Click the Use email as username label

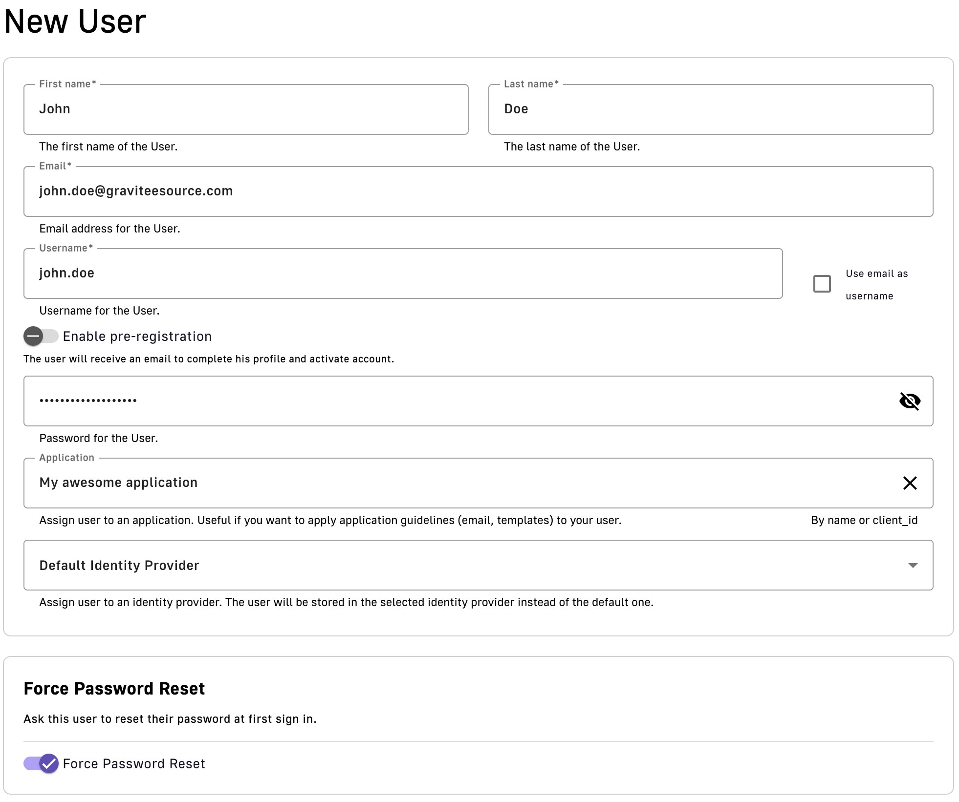876,285
